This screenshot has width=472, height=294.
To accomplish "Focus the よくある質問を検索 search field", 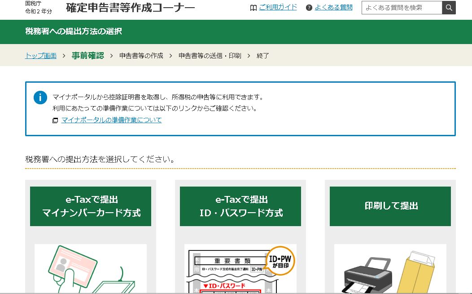I will (402, 8).
